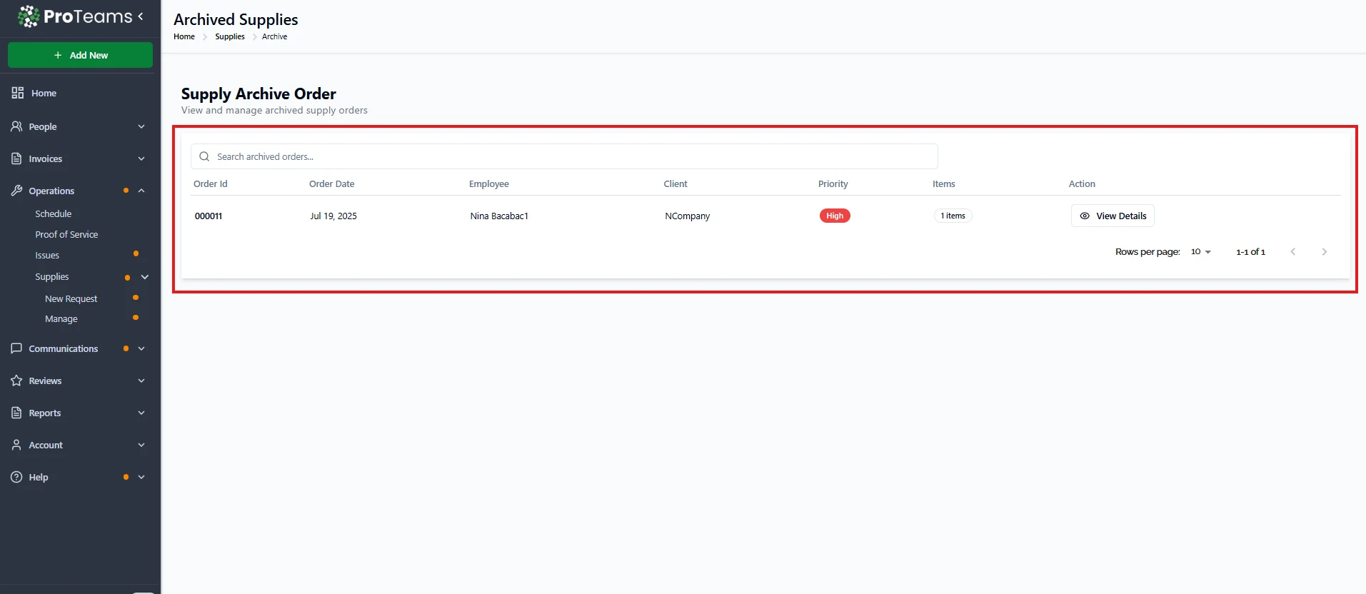Click the Reviews star icon
The image size is (1366, 594).
(x=16, y=381)
